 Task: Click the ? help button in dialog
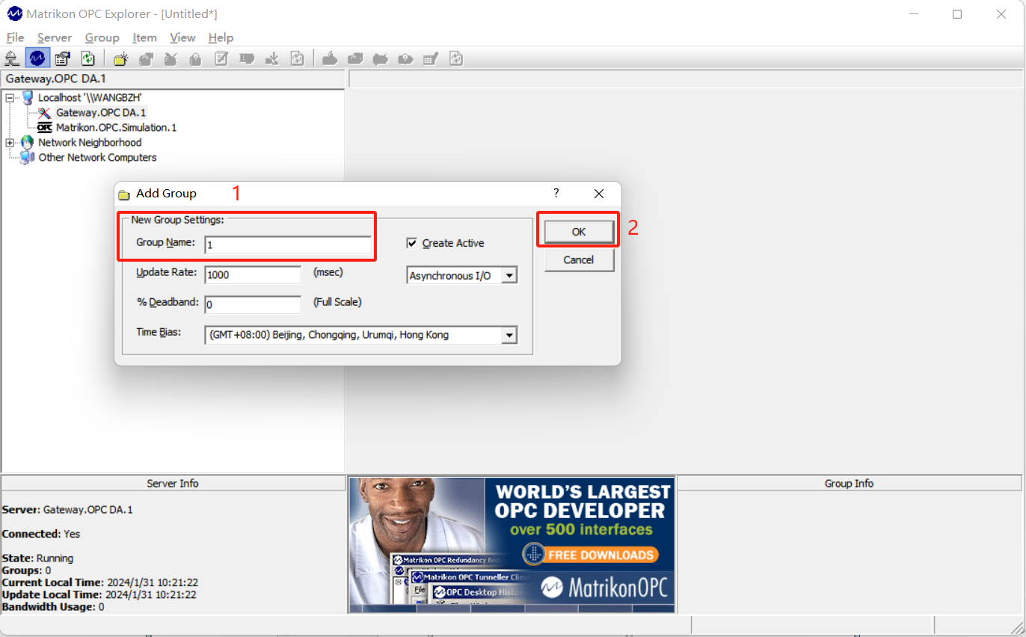[556, 193]
